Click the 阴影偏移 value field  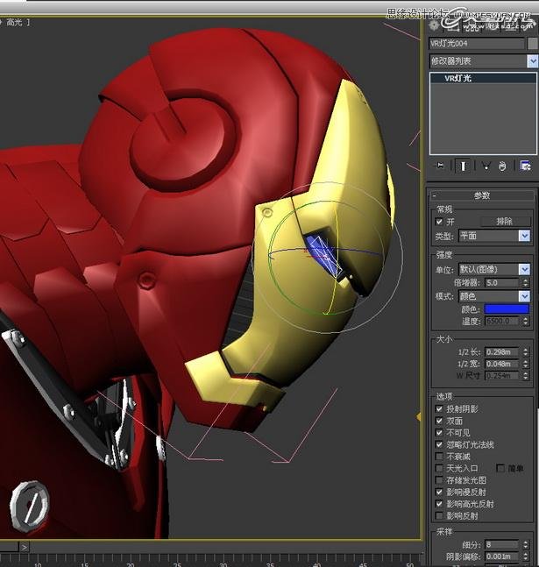click(502, 556)
